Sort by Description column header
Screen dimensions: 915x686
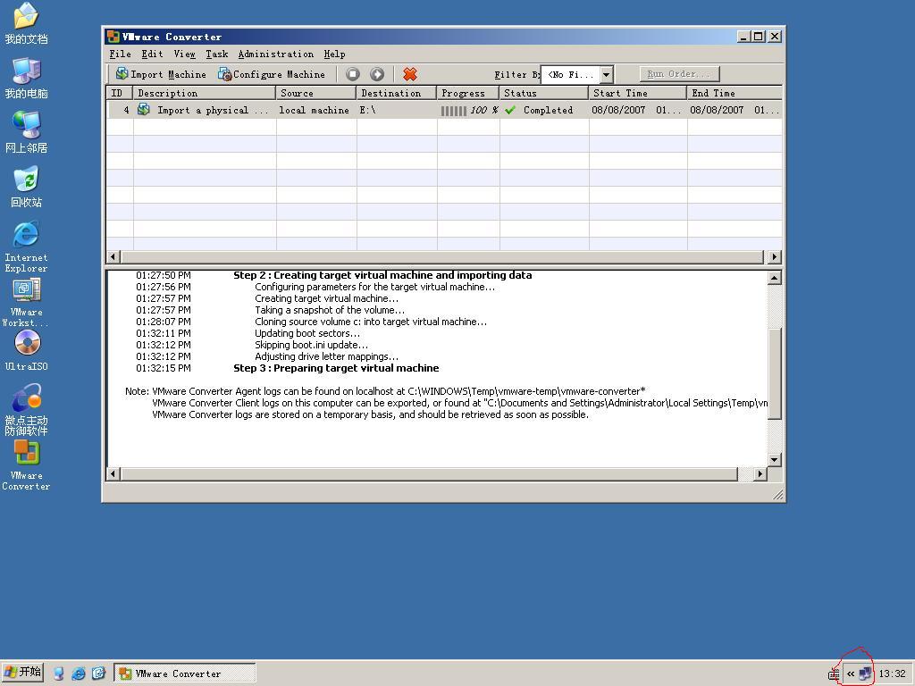[205, 93]
